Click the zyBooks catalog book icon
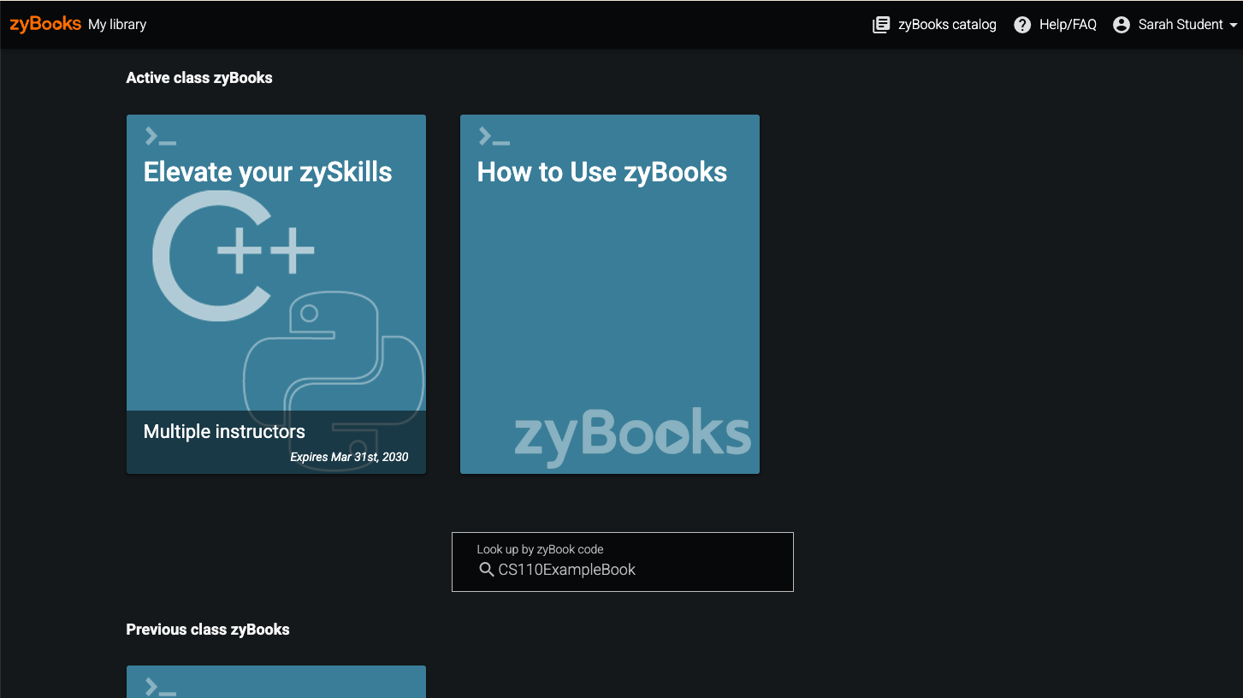 tap(881, 25)
